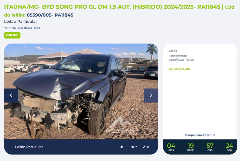Click 'Leilão Particular' subtitle below the heading

(21, 22)
